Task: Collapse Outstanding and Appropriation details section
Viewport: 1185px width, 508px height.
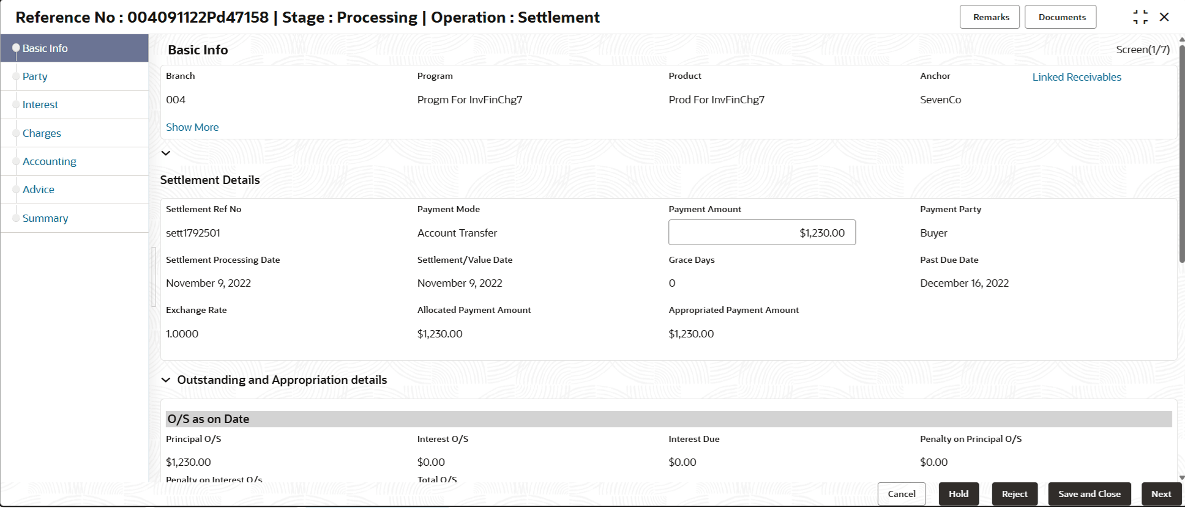Action: coord(166,380)
